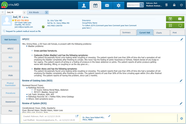Click the switch location arrows icon

[x=166, y=5]
